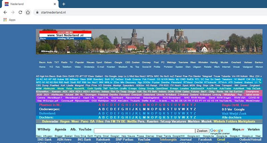Click the Maps.nr link

tap(238, 129)
